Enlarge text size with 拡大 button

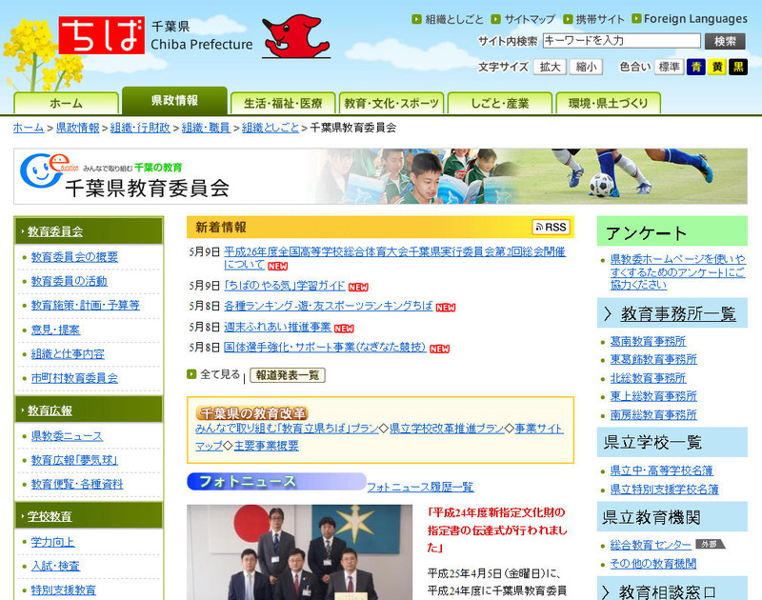(550, 67)
